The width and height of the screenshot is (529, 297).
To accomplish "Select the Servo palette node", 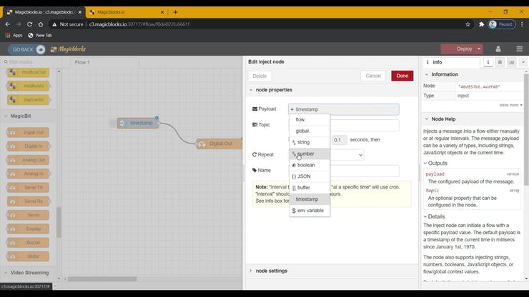I will (x=28, y=215).
